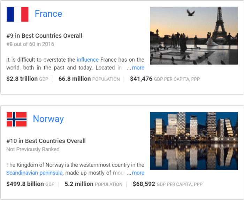
Task: Expand Norway description with 'more'
Action: point(138,173)
